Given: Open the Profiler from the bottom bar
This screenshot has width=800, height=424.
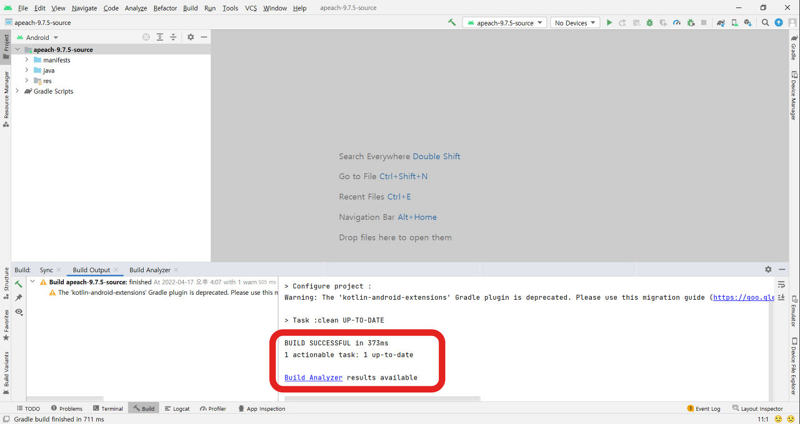Looking at the screenshot, I should pos(213,408).
